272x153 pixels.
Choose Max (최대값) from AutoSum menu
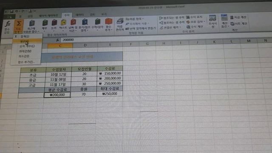[x=26, y=51]
